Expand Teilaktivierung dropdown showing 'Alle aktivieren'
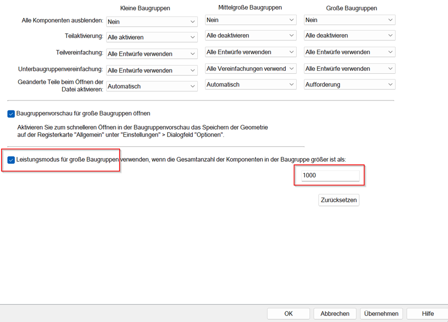448x322 pixels. click(152, 37)
